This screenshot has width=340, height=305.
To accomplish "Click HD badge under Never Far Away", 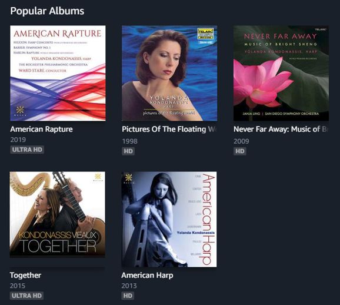I will [x=240, y=151].
